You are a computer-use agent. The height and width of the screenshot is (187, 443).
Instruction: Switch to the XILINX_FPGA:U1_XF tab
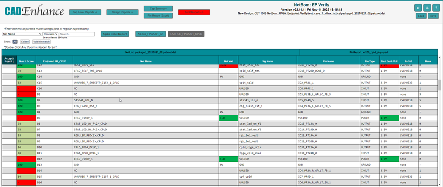pyautogui.click(x=150, y=34)
